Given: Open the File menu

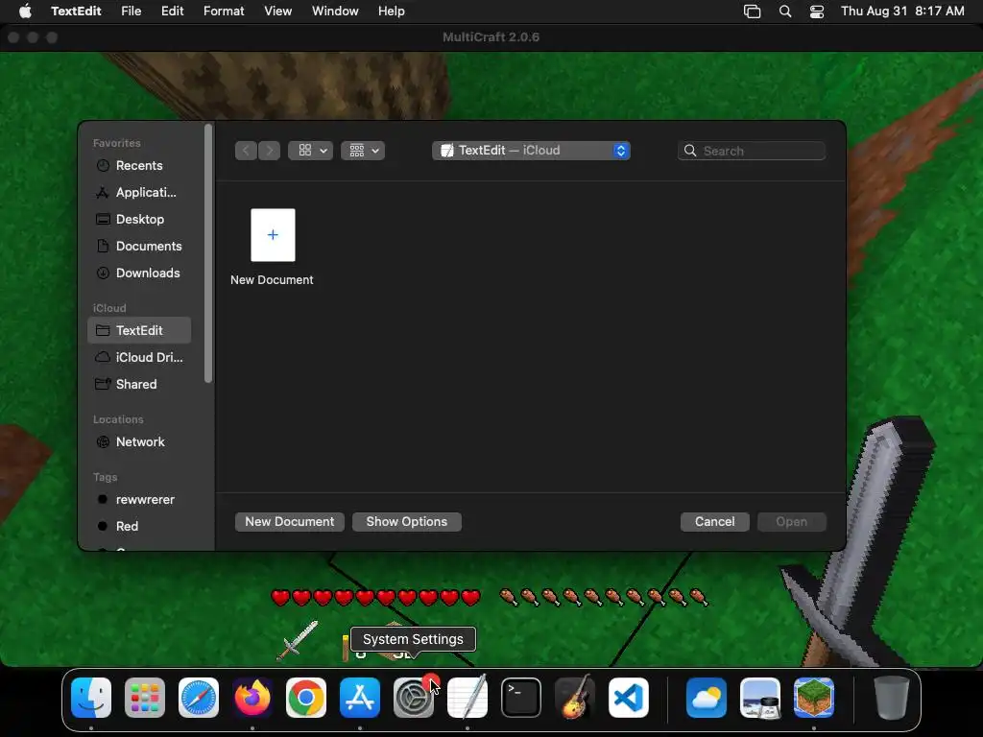Looking at the screenshot, I should click(x=131, y=12).
